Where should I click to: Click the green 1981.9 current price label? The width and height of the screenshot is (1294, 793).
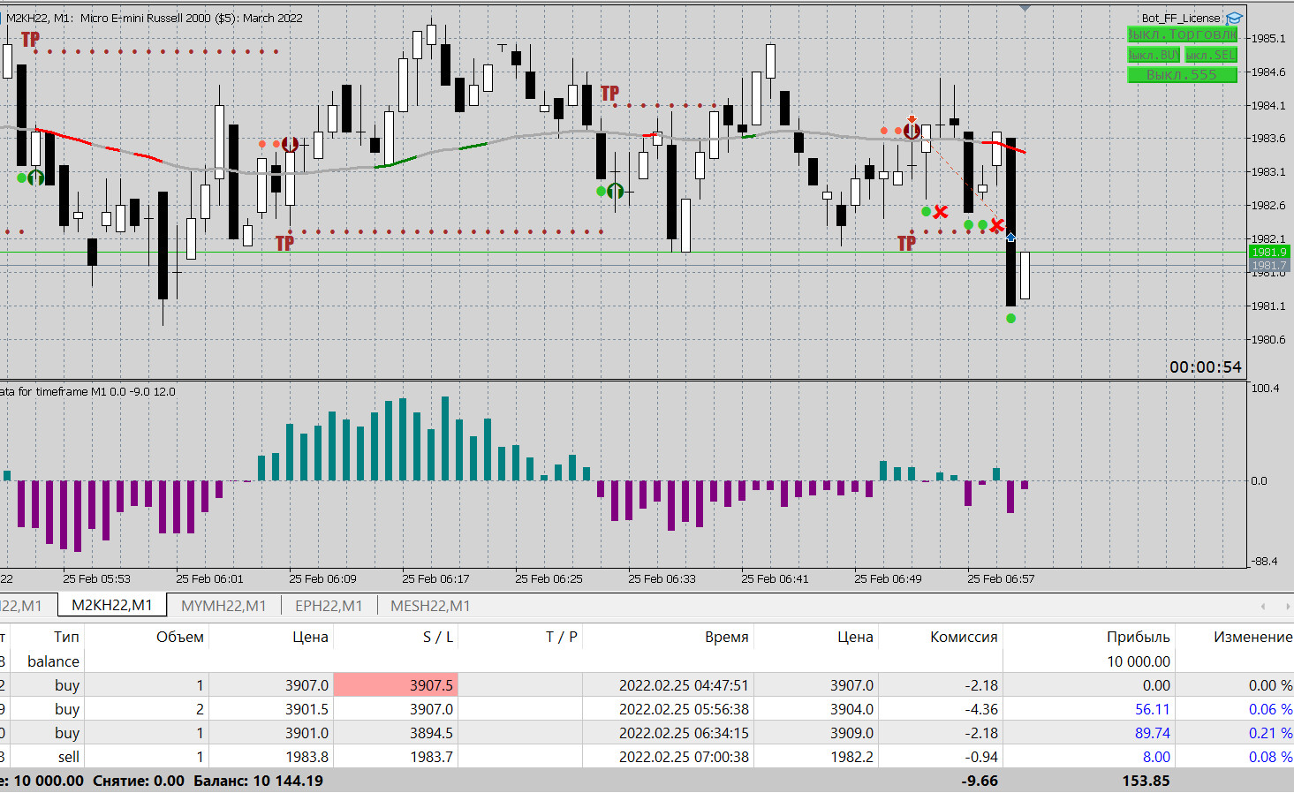[1269, 253]
